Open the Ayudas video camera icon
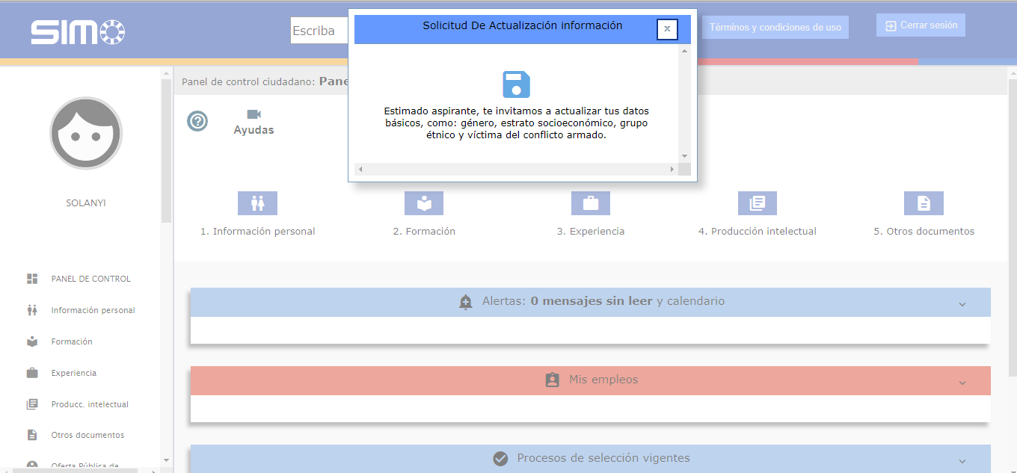The height and width of the screenshot is (473, 1017). (x=254, y=114)
